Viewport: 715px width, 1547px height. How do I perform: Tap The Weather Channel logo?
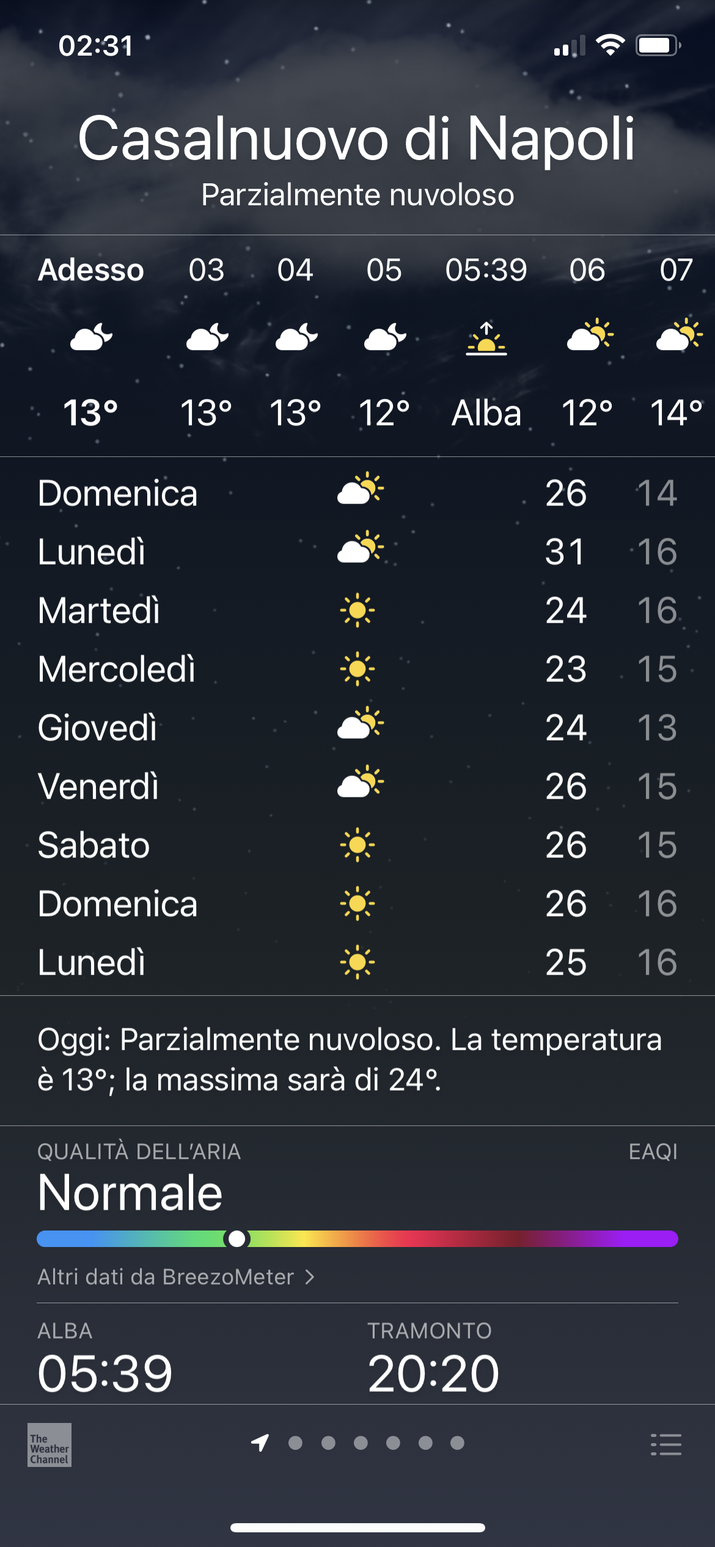click(x=50, y=1444)
